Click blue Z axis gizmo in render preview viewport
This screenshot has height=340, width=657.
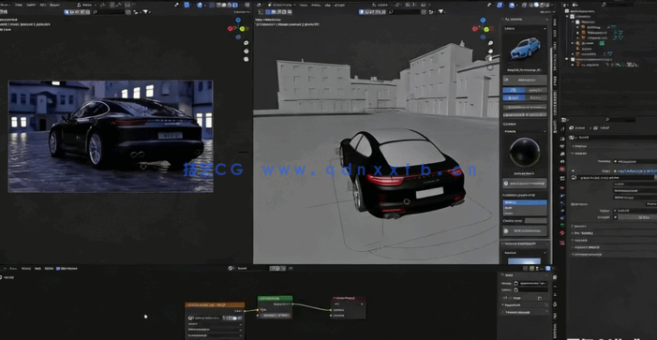click(x=238, y=20)
